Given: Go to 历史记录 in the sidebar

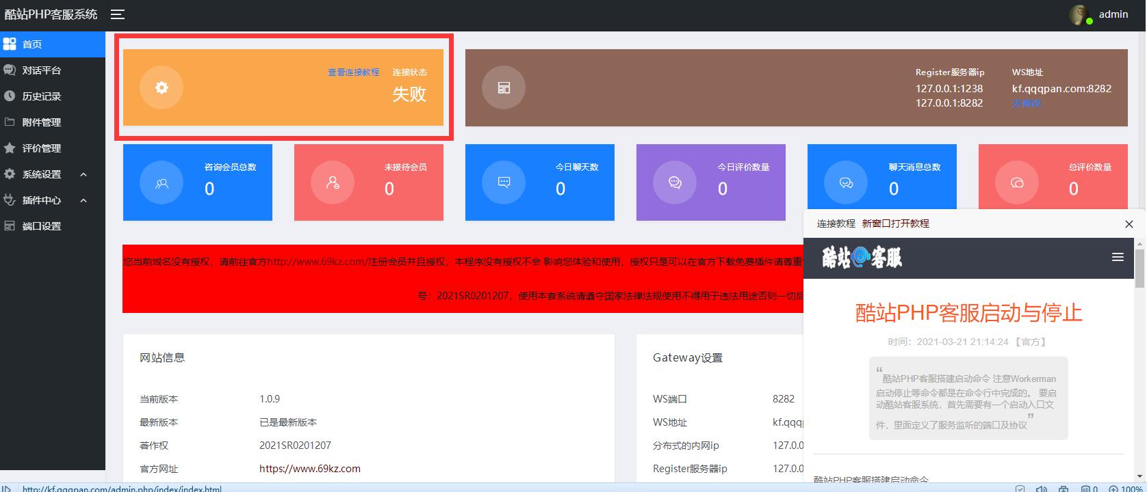Looking at the screenshot, I should [42, 96].
